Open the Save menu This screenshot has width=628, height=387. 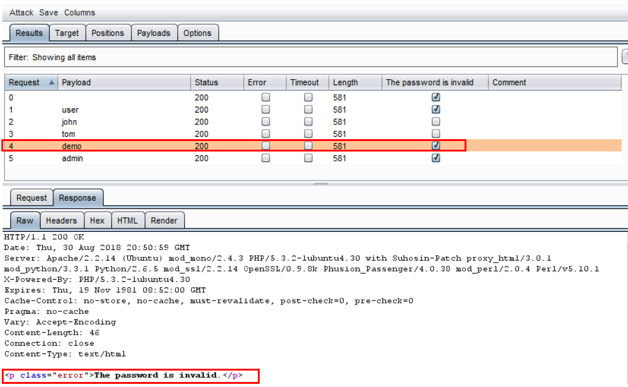click(x=48, y=12)
